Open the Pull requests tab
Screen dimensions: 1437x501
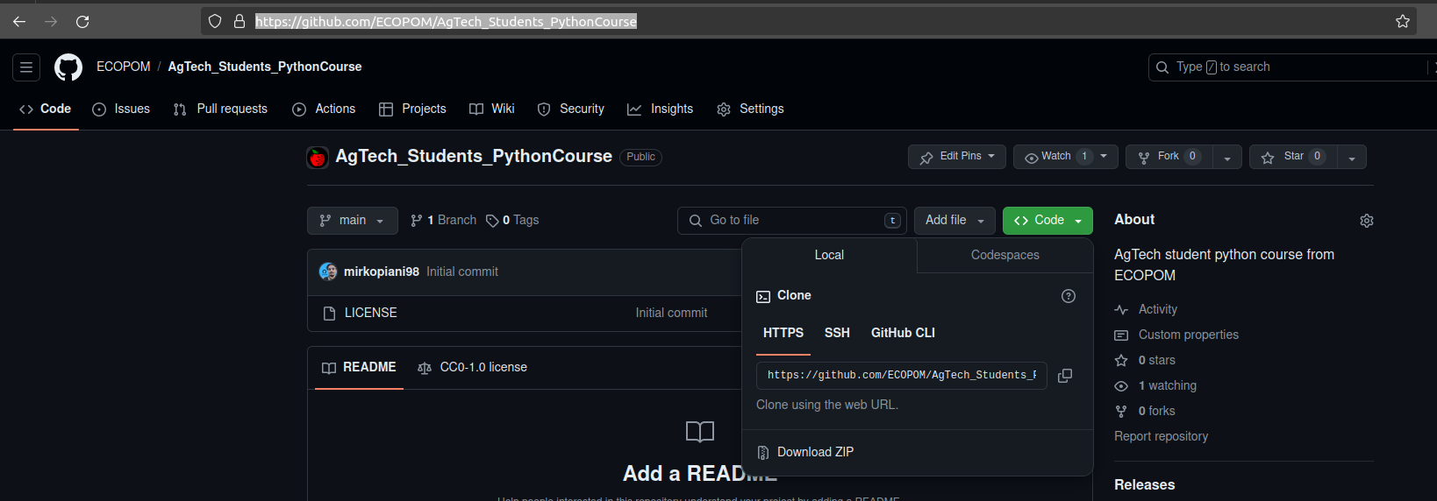[221, 109]
